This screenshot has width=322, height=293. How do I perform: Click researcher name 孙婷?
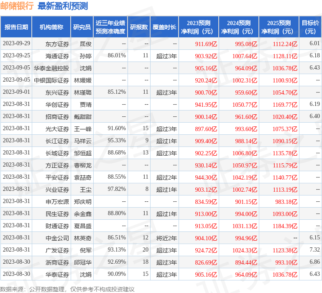point(86,56)
